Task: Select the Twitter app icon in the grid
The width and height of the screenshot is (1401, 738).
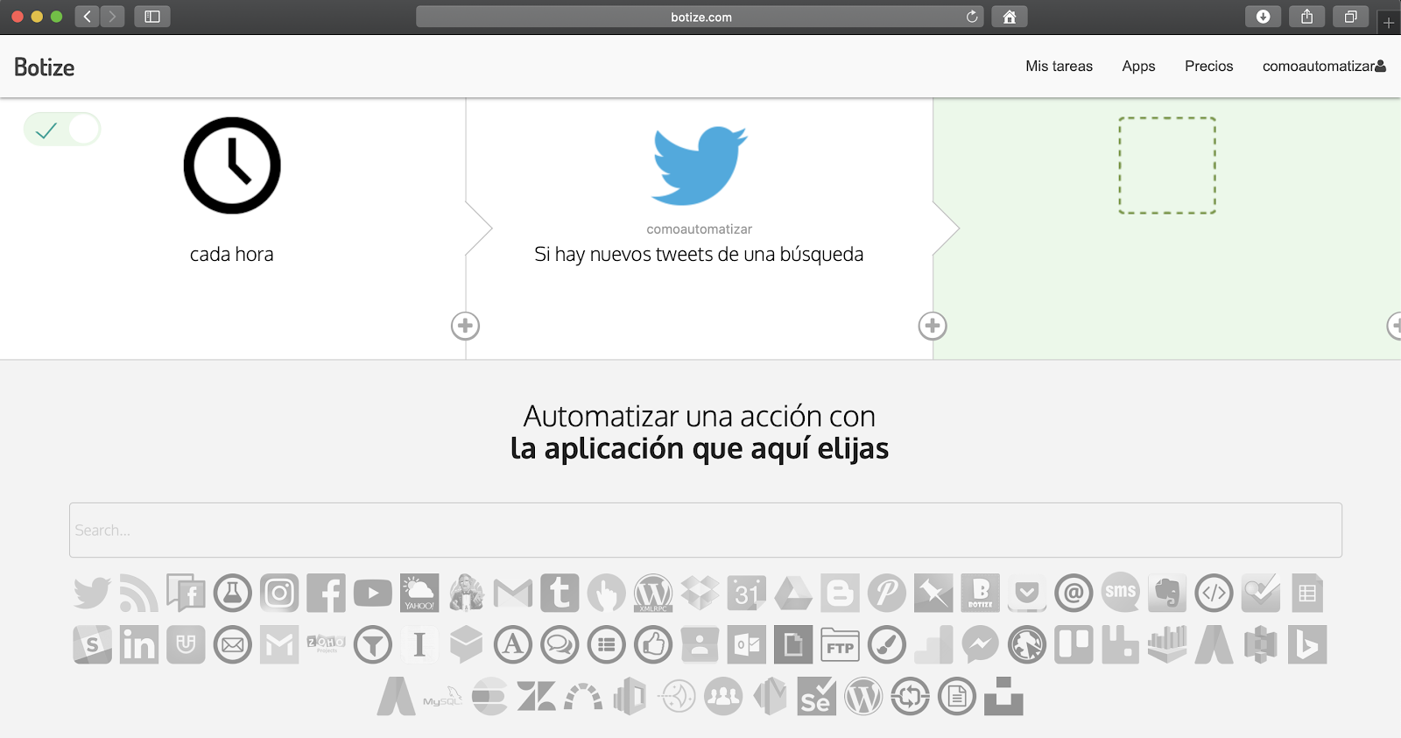Action: pos(92,593)
